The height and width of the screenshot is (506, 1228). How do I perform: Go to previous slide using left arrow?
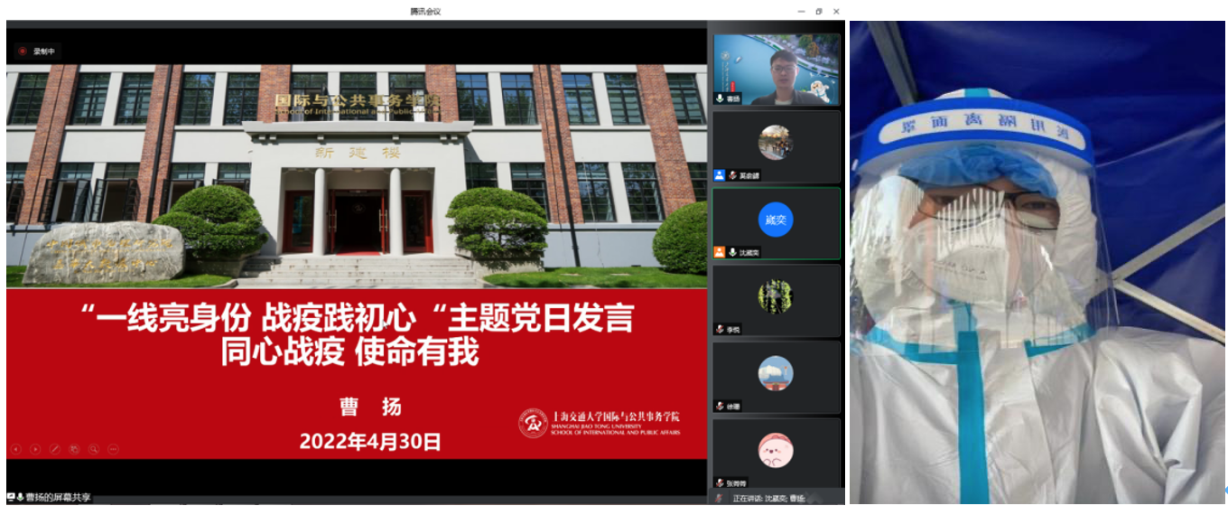(14, 448)
